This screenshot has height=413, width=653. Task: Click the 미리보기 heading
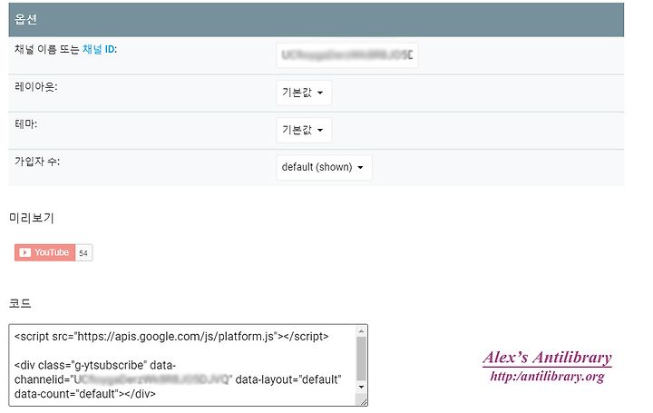(x=32, y=218)
